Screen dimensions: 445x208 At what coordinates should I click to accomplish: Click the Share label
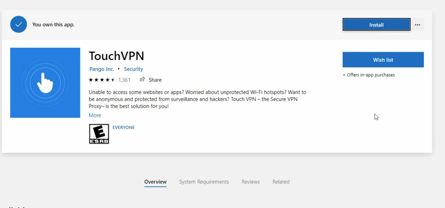click(x=155, y=80)
